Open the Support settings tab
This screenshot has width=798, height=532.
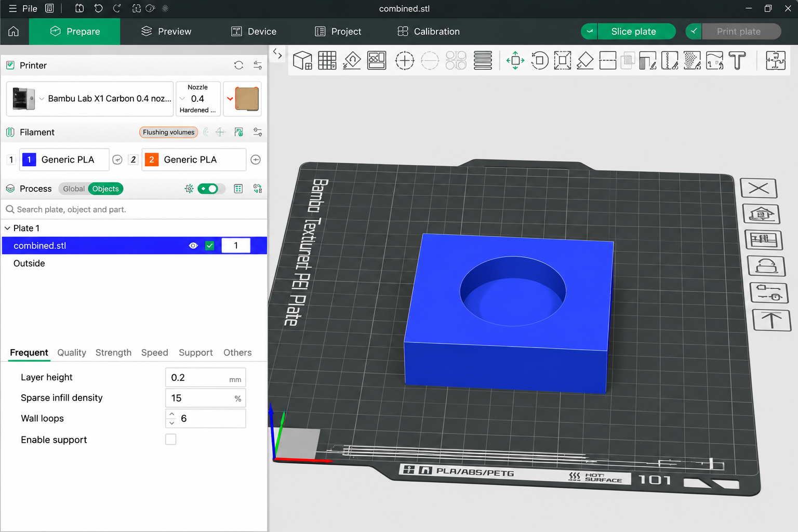click(196, 353)
